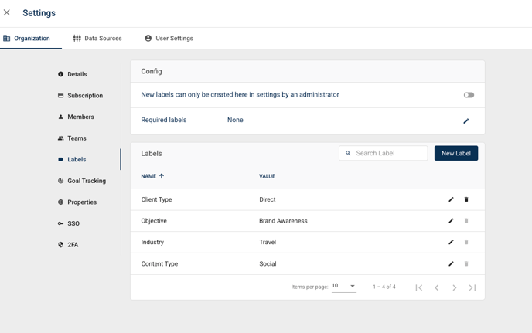Close the Settings page

click(7, 13)
